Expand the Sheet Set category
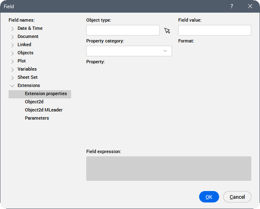Screen dimensions: 260x209 12,78
